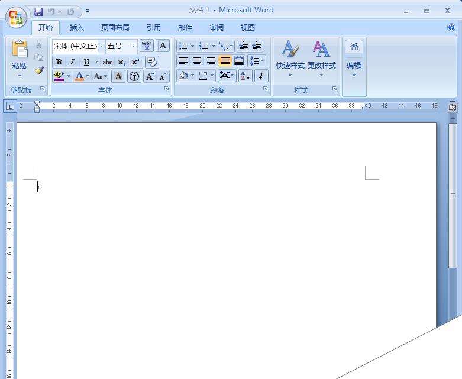The image size is (462, 379).
Task: Open the Change Case (Aa) menu
Action: pyautogui.click(x=100, y=76)
